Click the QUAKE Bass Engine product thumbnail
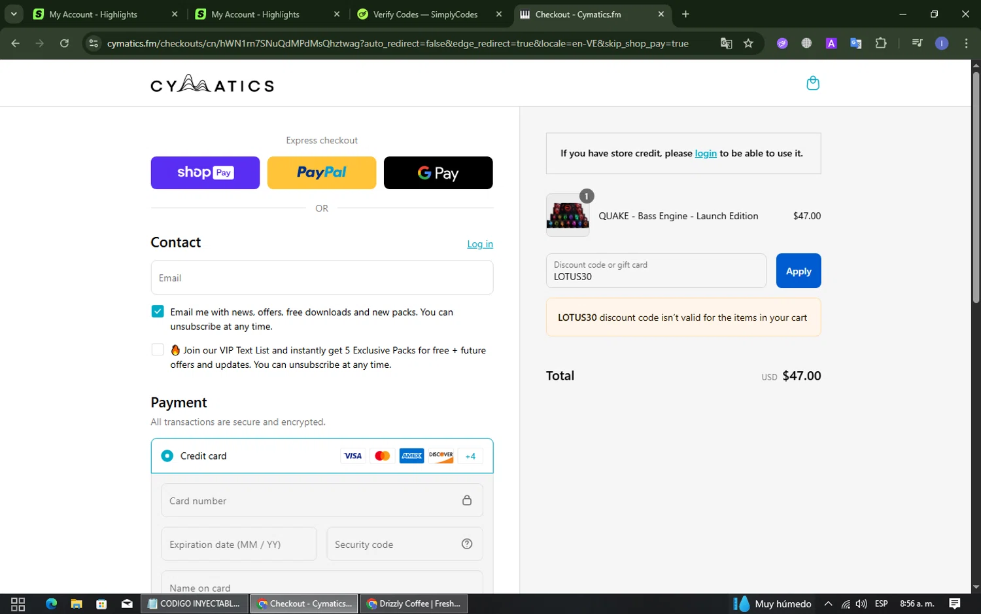Viewport: 981px width, 614px height. tap(568, 215)
